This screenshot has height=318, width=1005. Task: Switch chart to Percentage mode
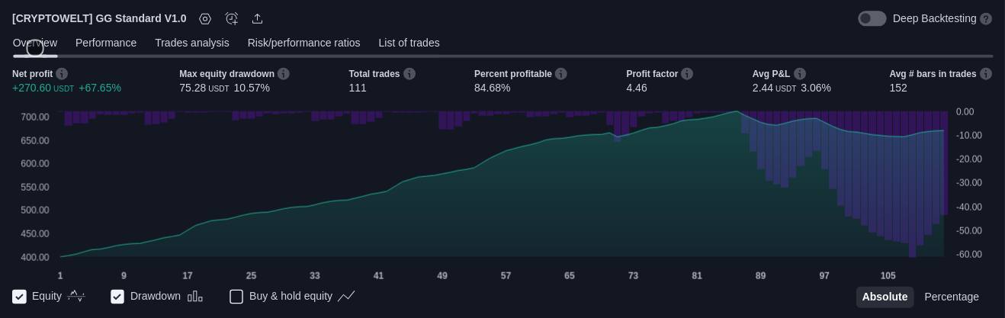pyautogui.click(x=951, y=297)
